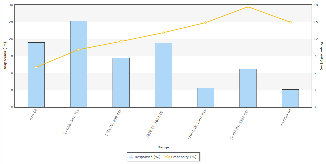Select the propensity point for [14.08, 341.76>

[78, 50]
